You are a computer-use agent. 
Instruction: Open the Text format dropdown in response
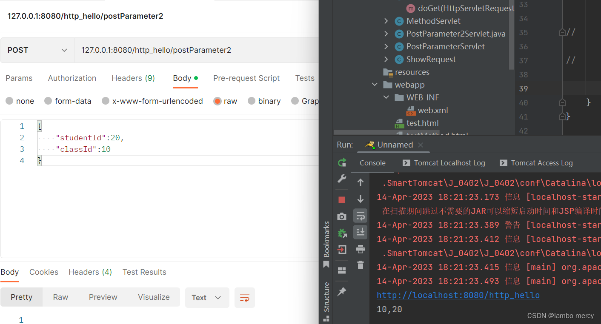coord(207,298)
